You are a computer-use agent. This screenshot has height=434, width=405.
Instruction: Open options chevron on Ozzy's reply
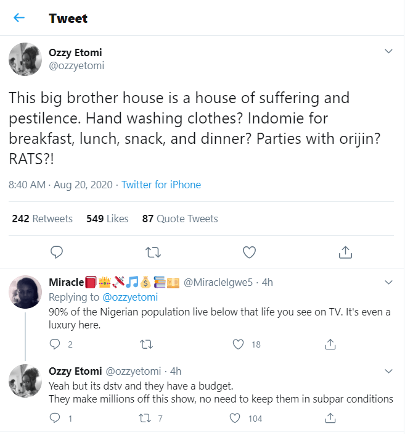tap(388, 371)
